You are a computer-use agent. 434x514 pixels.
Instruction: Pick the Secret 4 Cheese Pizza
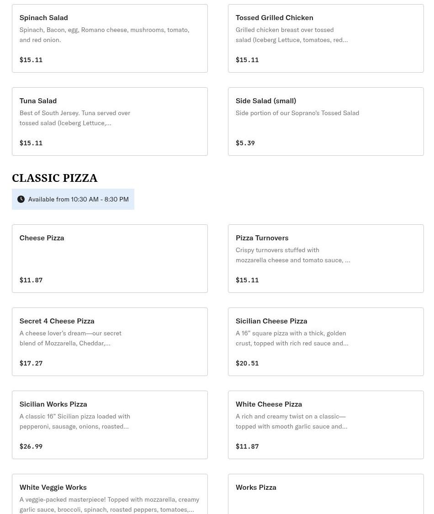pos(110,342)
